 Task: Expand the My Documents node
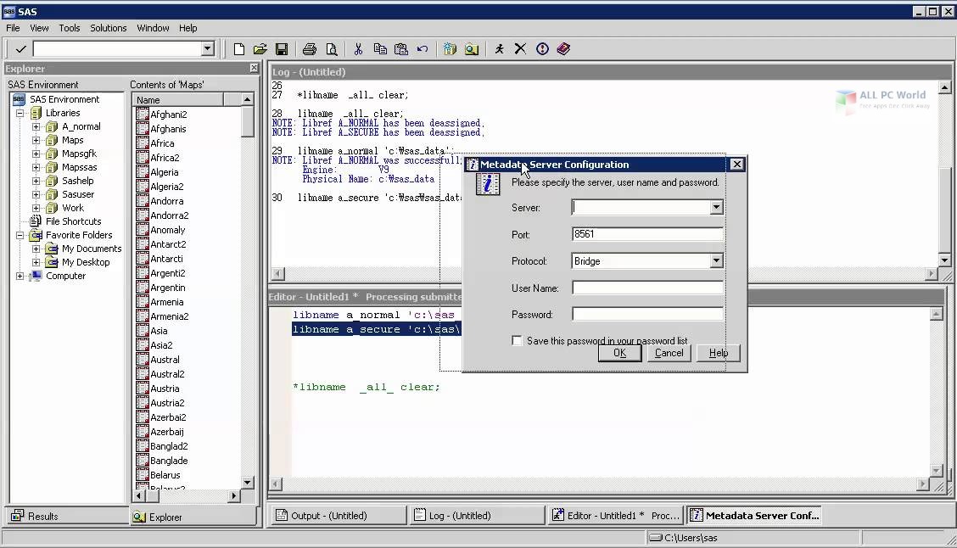click(36, 249)
